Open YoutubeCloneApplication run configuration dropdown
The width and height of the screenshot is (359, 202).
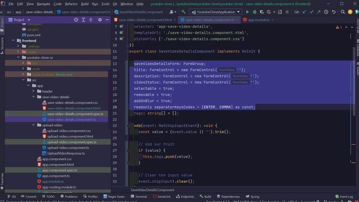(x=215, y=12)
